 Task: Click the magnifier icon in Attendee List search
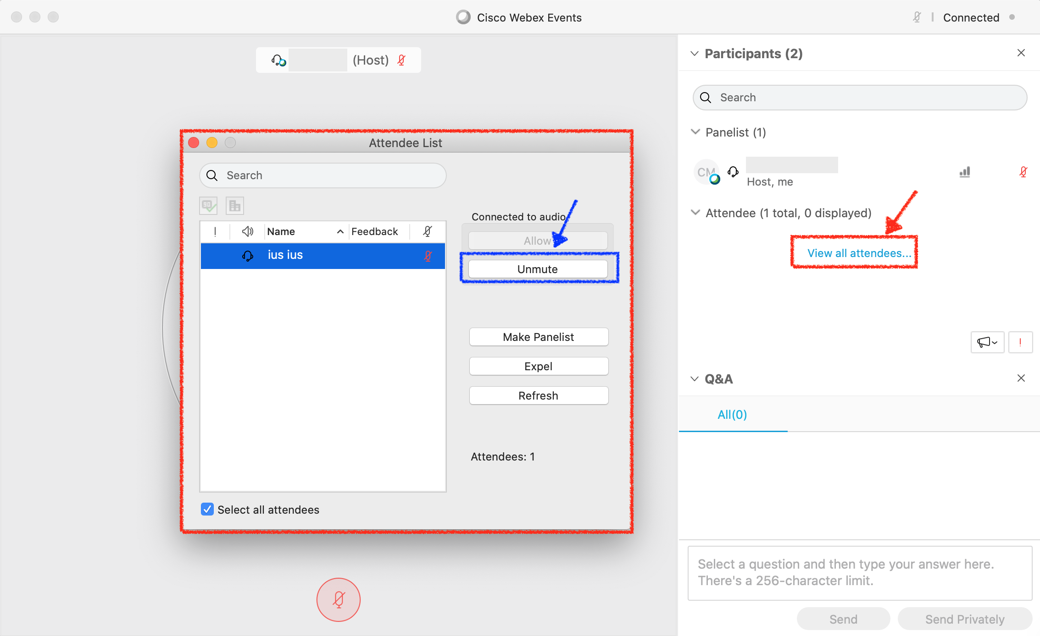pos(212,175)
